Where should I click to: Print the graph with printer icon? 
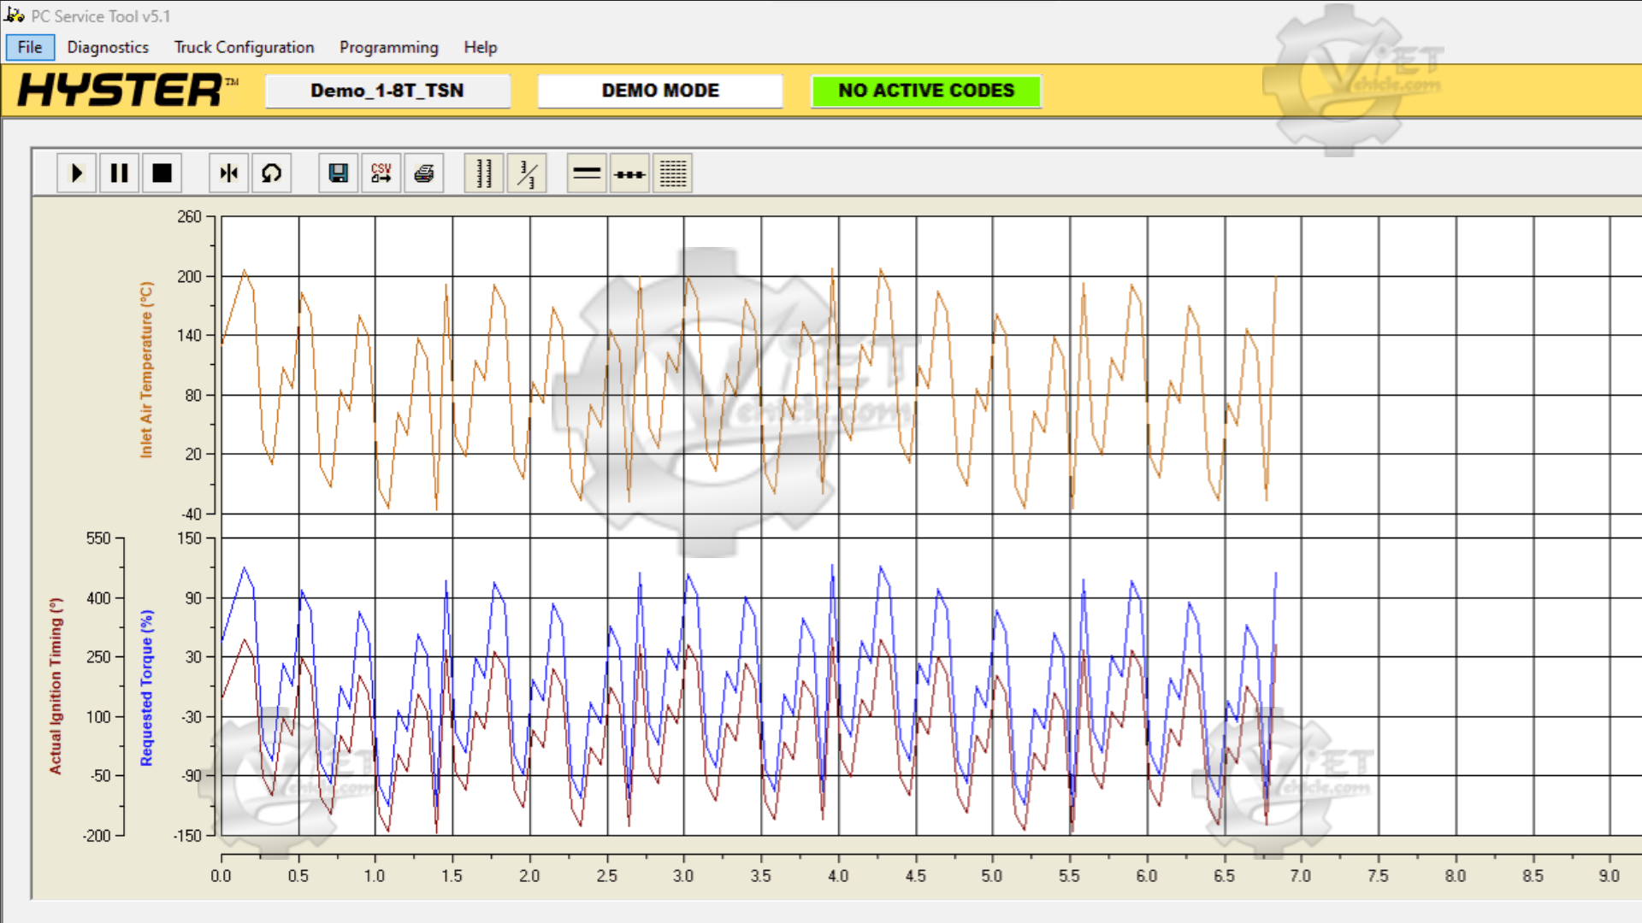pyautogui.click(x=423, y=173)
